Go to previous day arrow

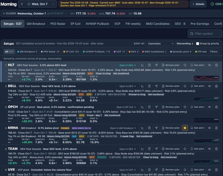(x=22, y=4)
